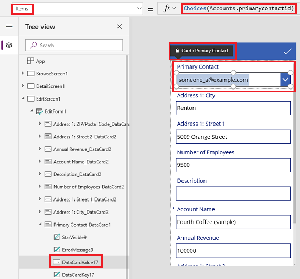The width and height of the screenshot is (300, 279).
Task: Click the Card : Primary Contact lock tag
Action: coord(202,51)
